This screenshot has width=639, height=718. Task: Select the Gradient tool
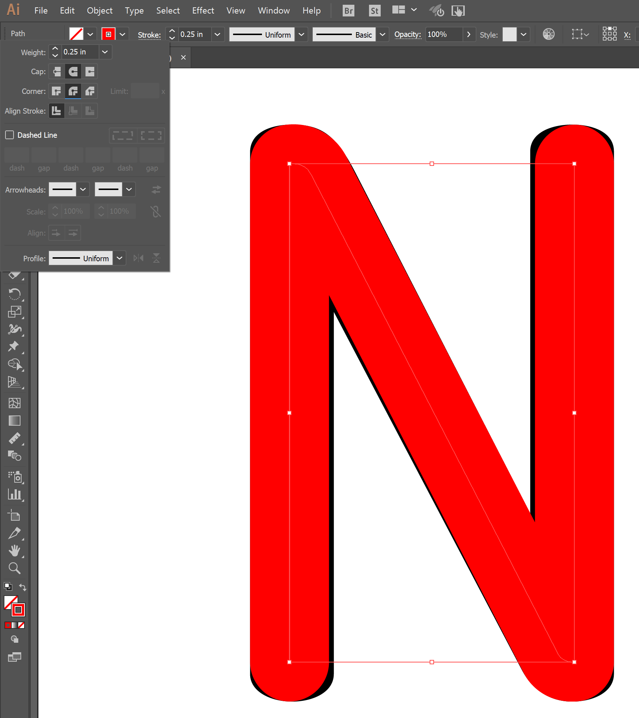click(15, 421)
